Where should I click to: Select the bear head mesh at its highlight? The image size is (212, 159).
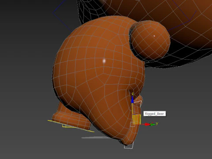click(x=104, y=61)
